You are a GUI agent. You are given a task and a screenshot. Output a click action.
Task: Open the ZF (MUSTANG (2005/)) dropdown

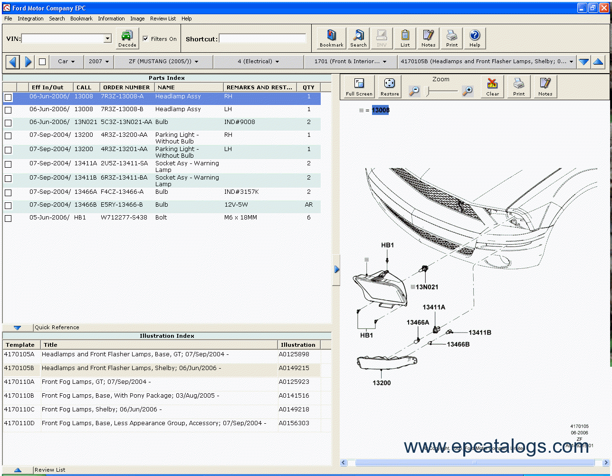tap(163, 62)
